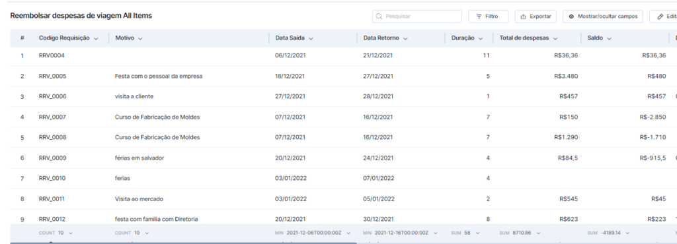This screenshot has height=244, width=677.
Task: Click the Exportar button
Action: click(x=536, y=16)
